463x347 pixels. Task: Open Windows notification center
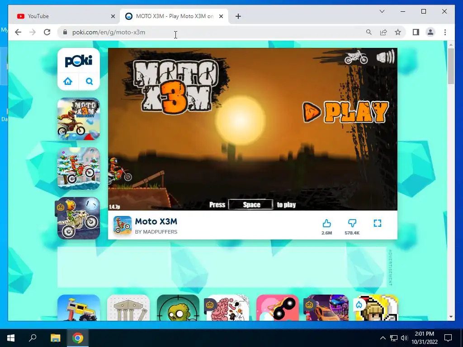click(x=448, y=338)
